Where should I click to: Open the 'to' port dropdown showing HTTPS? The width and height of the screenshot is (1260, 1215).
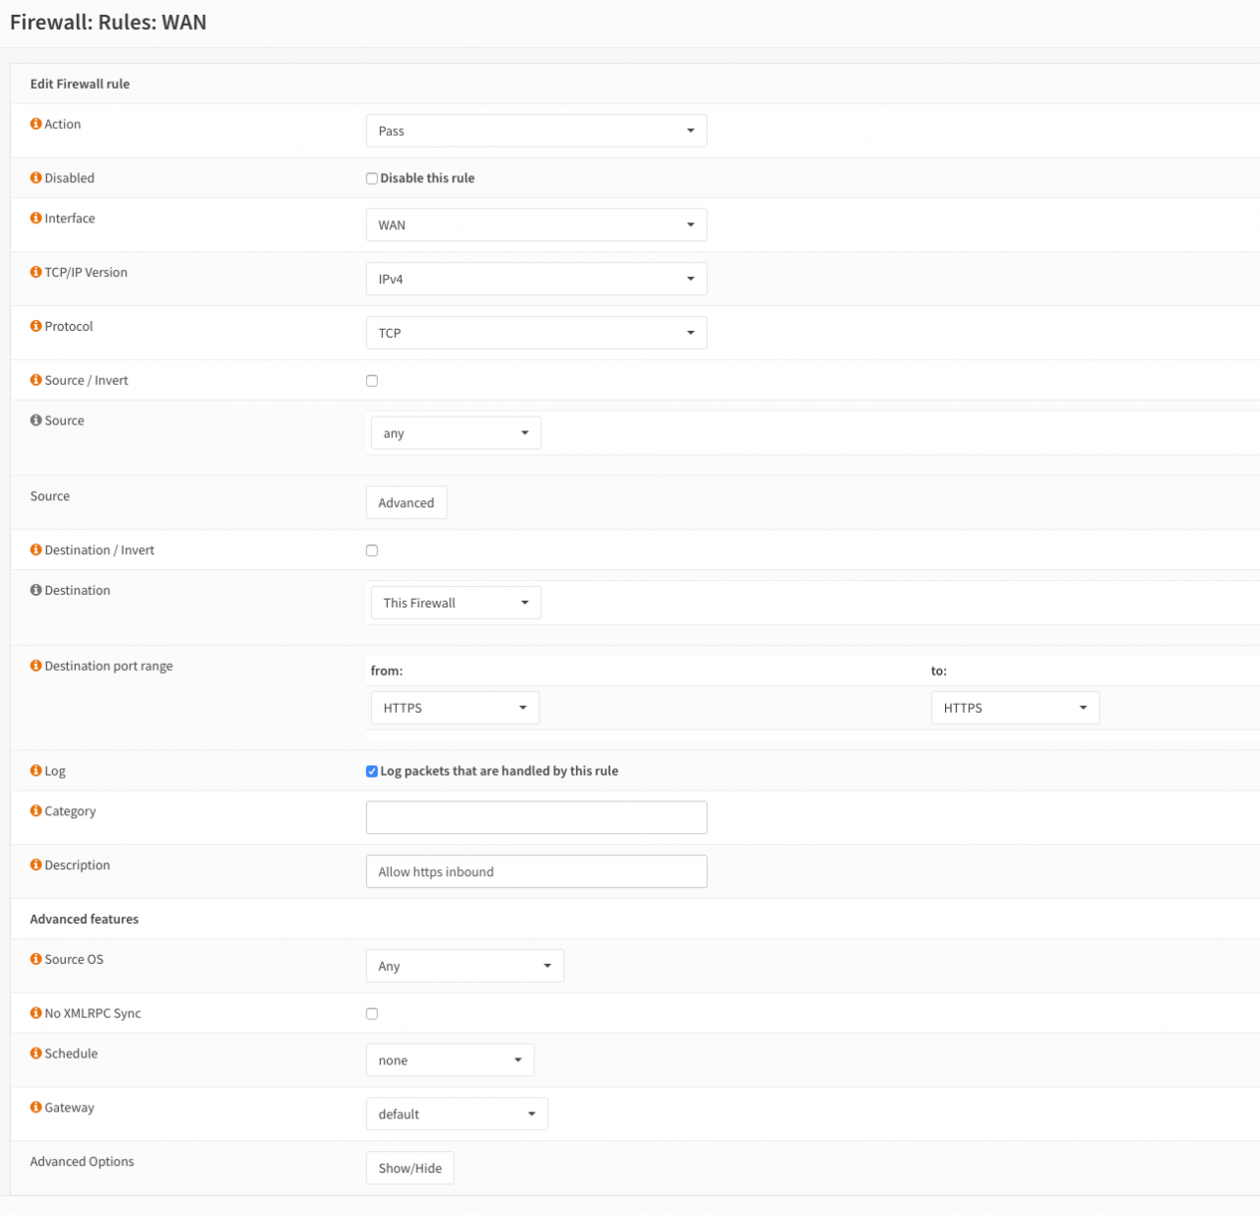(1014, 708)
